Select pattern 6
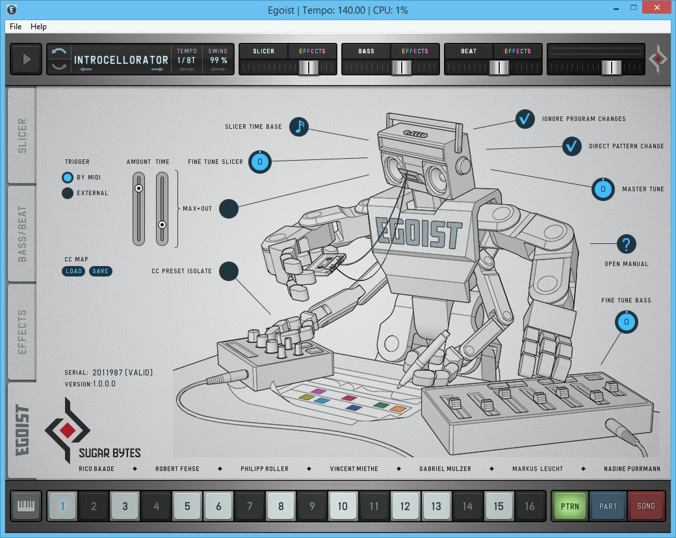The height and width of the screenshot is (538, 676). click(x=218, y=505)
